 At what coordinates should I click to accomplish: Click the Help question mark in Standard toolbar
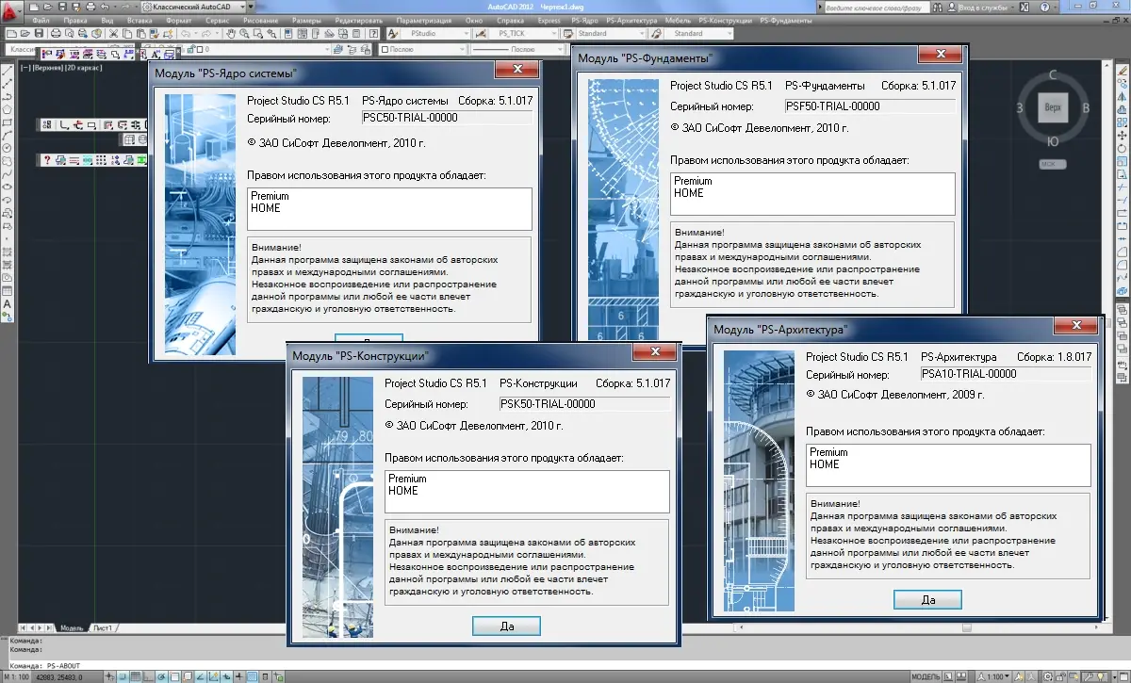pos(373,34)
